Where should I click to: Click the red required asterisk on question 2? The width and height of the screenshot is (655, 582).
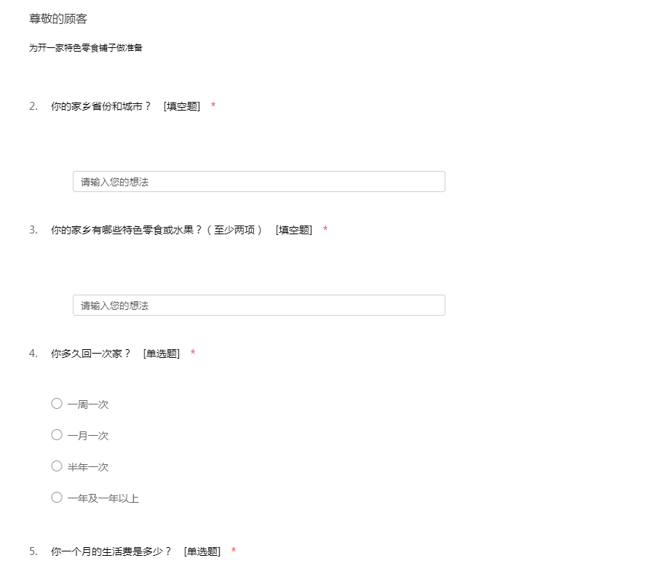213,106
